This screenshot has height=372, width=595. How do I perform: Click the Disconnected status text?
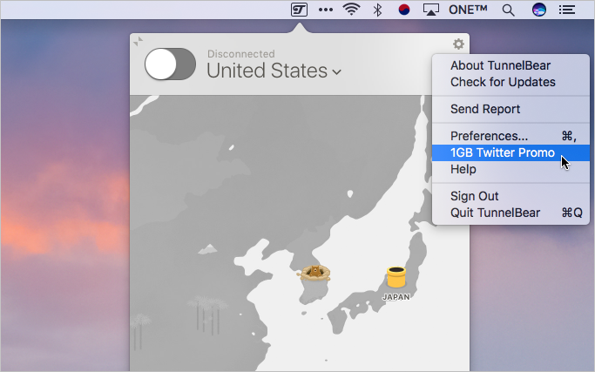pos(241,54)
